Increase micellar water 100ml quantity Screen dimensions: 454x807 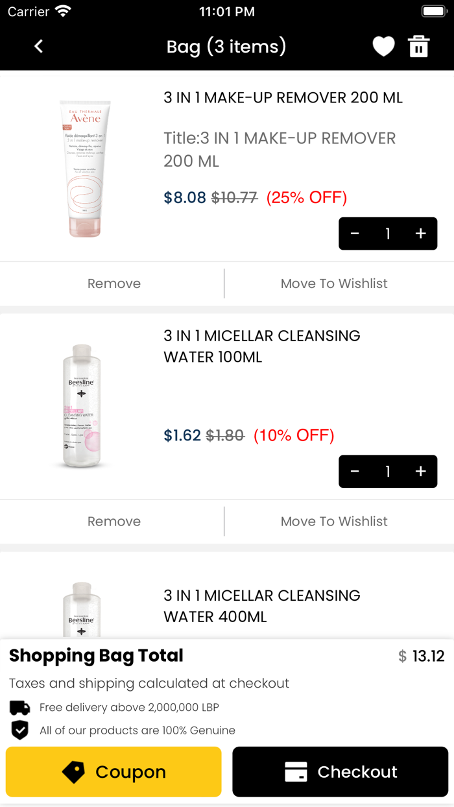click(420, 472)
